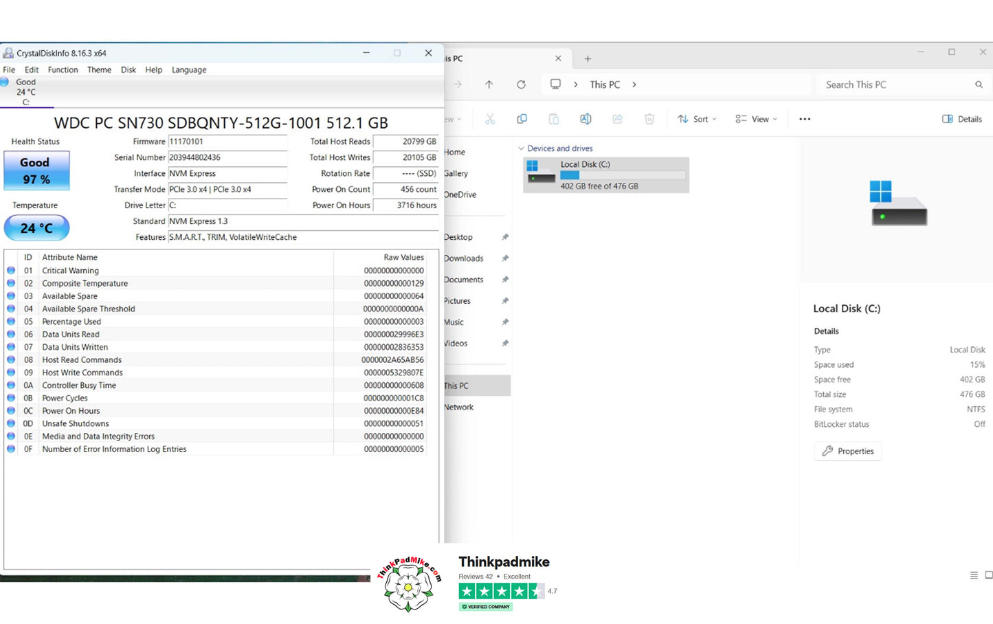This screenshot has width=993, height=624.
Task: Click Rename icon in File Explorer toolbar
Action: (585, 119)
